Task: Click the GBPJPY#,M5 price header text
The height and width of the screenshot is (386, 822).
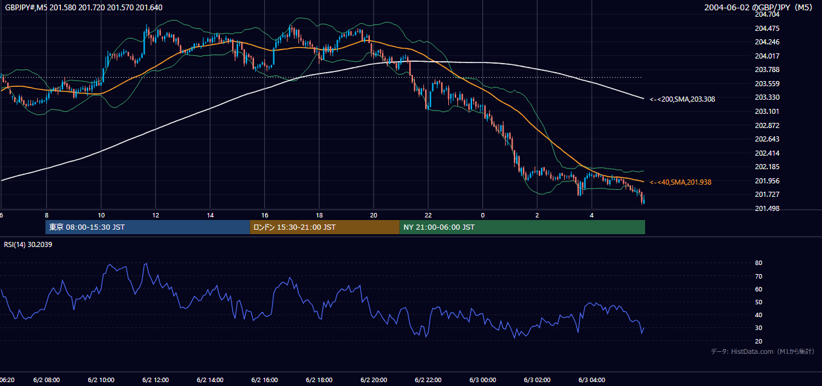Action: (84, 8)
